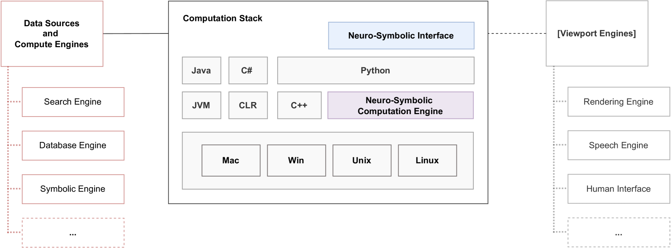Select the CLR block
671x250 pixels.
(248, 105)
